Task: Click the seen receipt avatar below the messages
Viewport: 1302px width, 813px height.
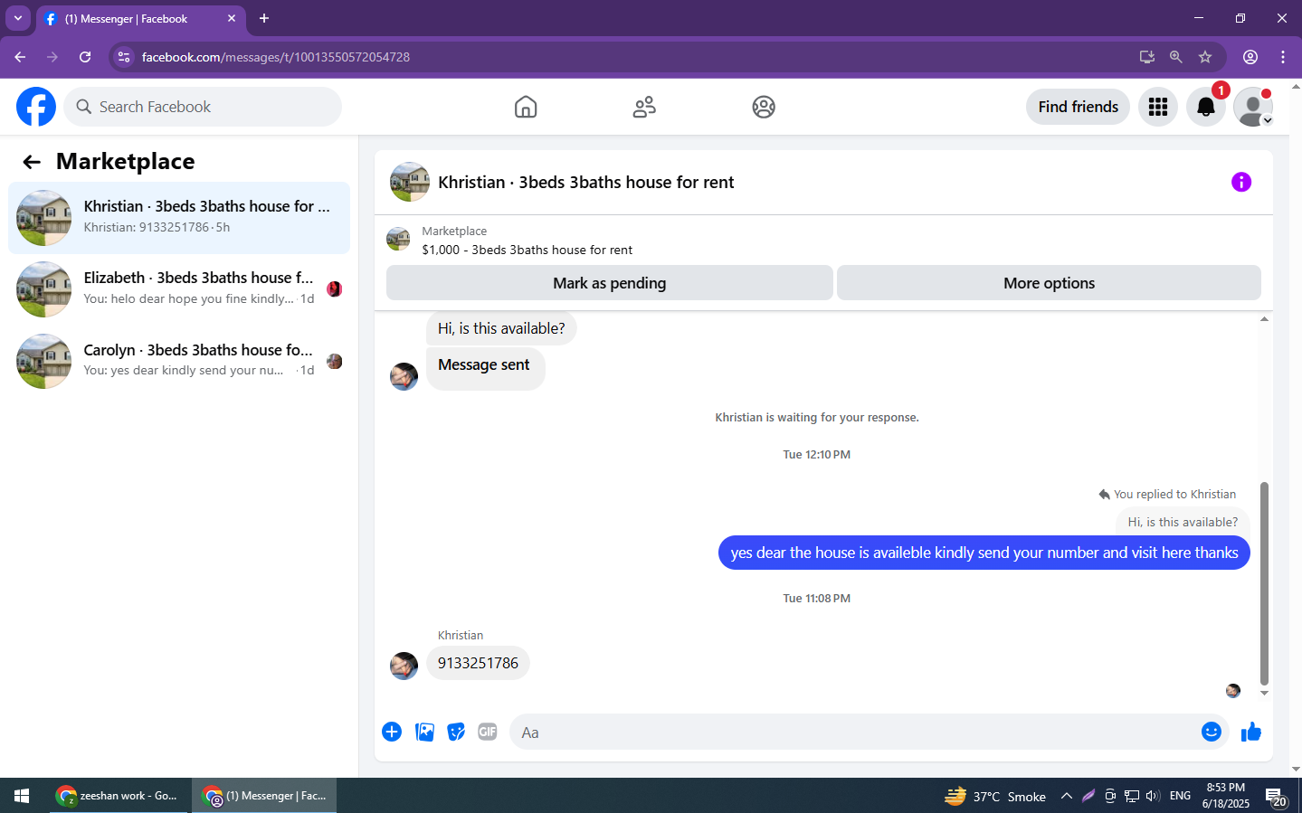Action: [1233, 691]
